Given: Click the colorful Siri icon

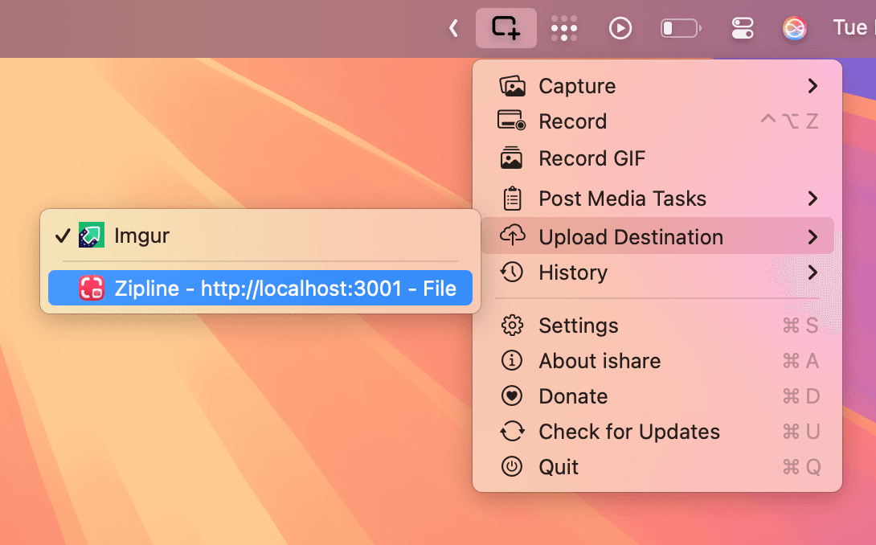Looking at the screenshot, I should click(794, 29).
